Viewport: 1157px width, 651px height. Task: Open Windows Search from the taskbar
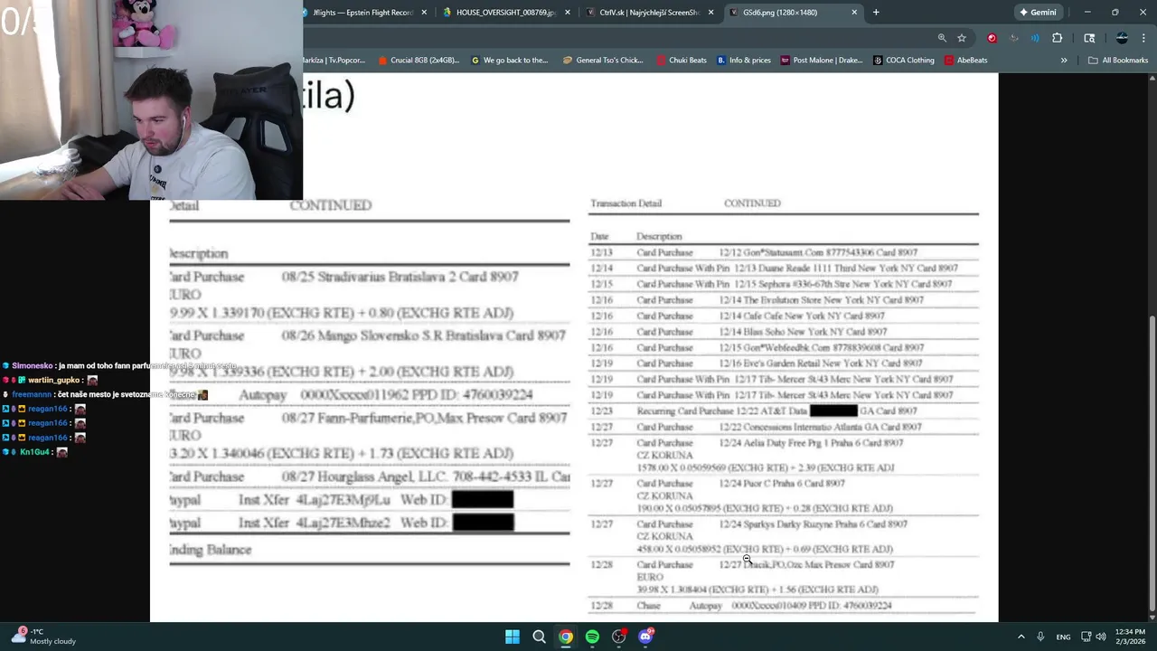click(539, 637)
